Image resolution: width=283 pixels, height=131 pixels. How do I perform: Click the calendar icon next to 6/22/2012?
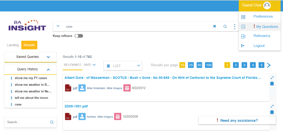[127, 88]
